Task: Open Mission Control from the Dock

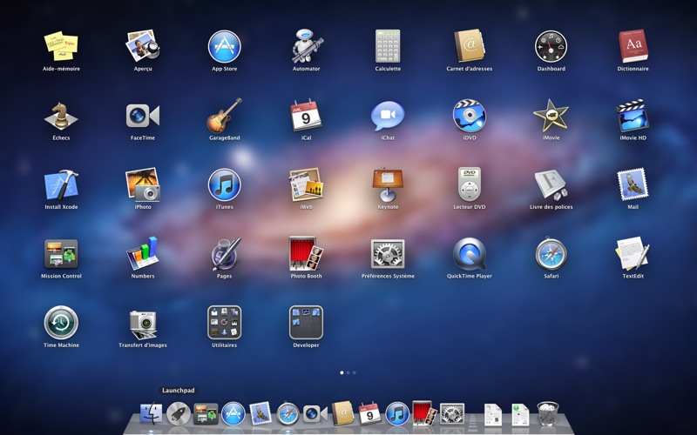Action: pyautogui.click(x=206, y=414)
